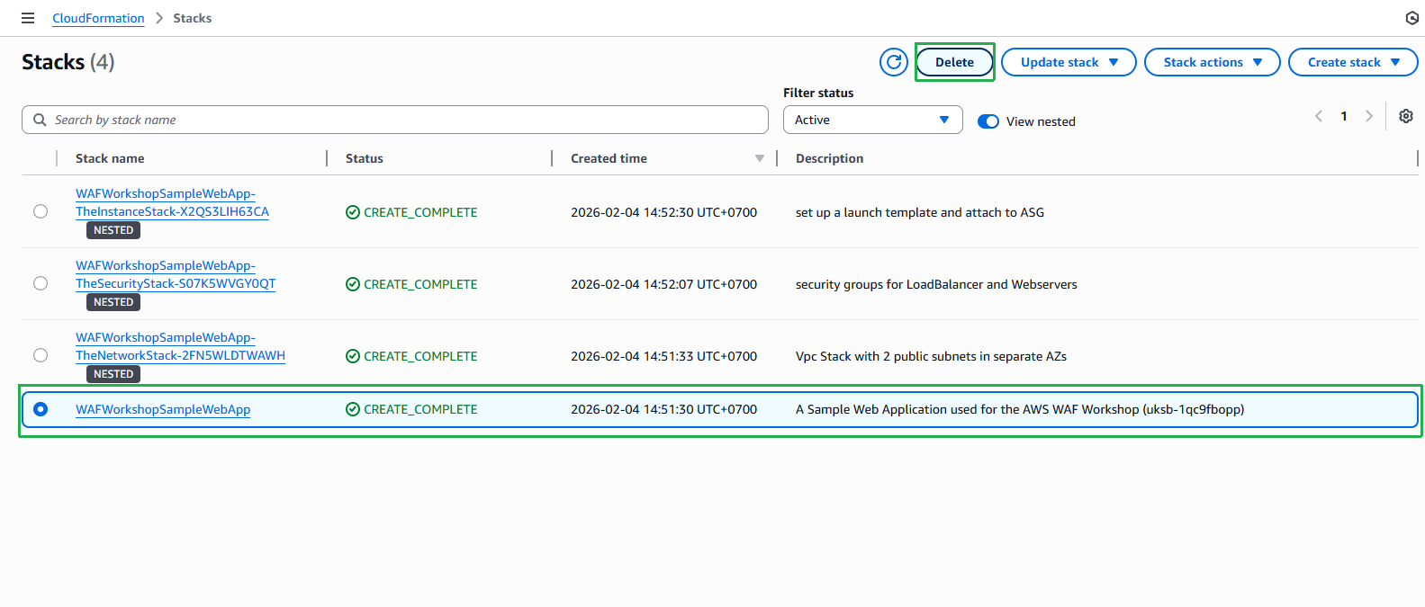This screenshot has width=1425, height=607.
Task: Click CREATE_COMPLETE status for TheNetworkStack
Action: point(411,356)
